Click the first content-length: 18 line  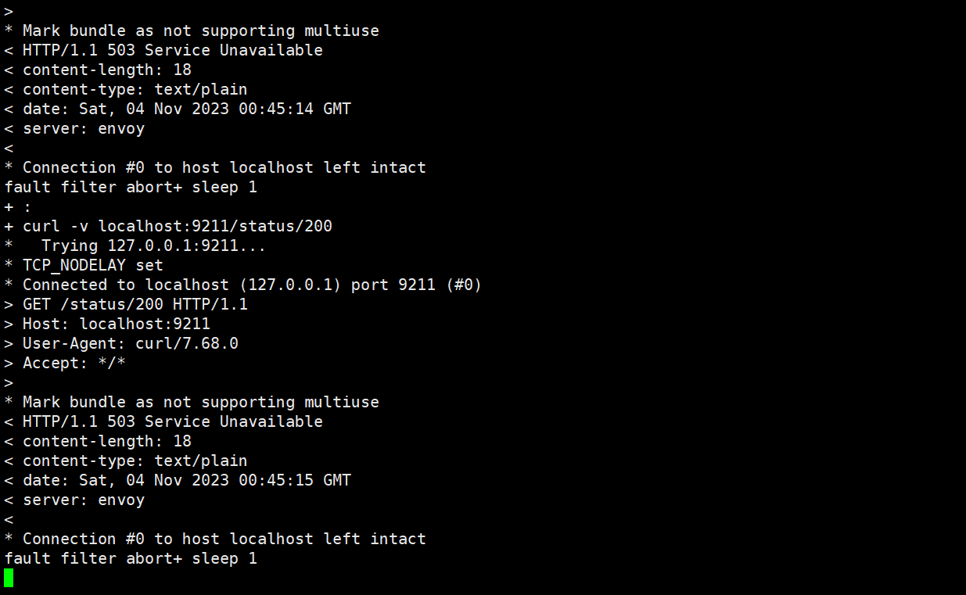tap(98, 70)
